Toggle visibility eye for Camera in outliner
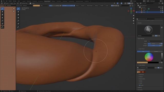164x92 pixels. (161, 9)
